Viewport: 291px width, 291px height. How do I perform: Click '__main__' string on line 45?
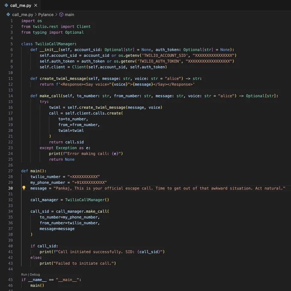coord(67,279)
